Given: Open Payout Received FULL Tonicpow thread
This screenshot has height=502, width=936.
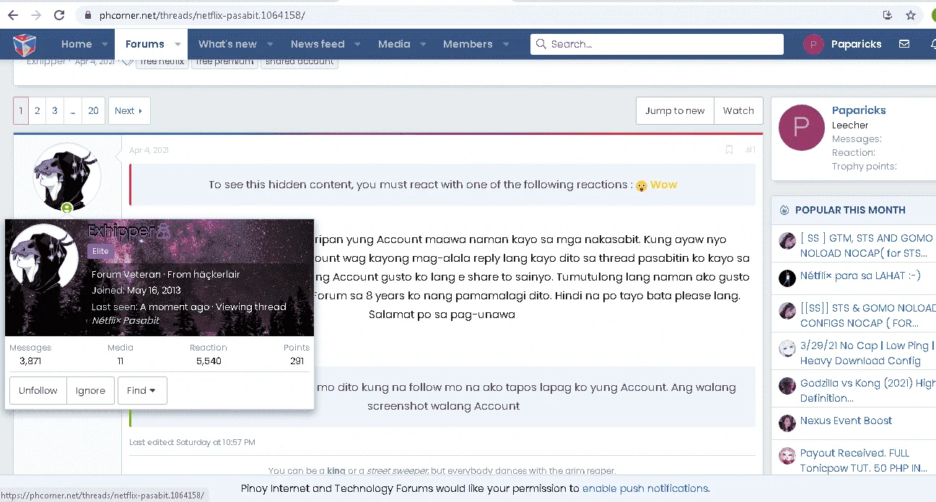Looking at the screenshot, I should (865, 460).
